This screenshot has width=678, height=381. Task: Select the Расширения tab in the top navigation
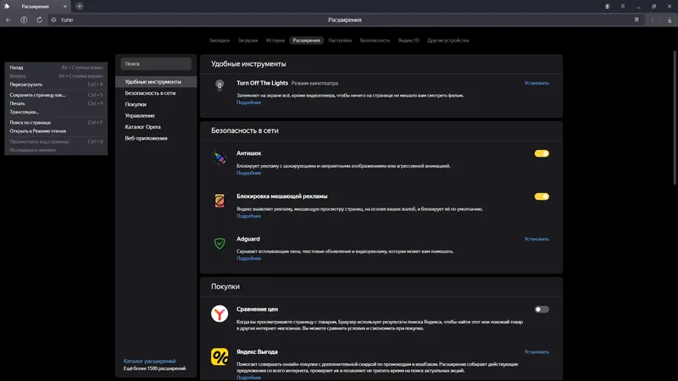(x=307, y=41)
